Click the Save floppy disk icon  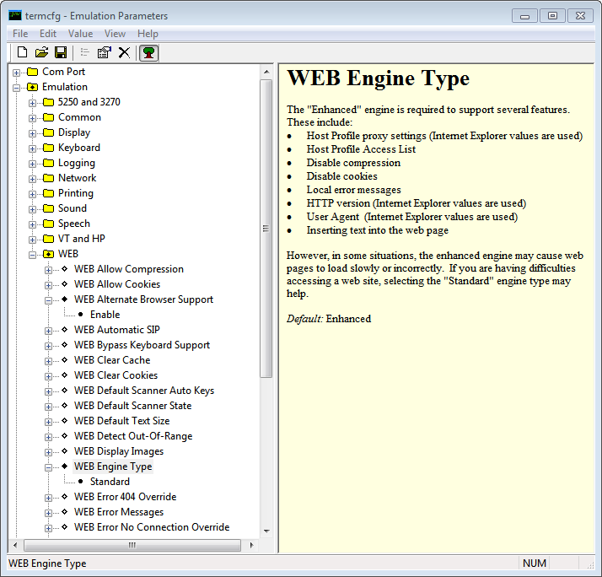pyautogui.click(x=60, y=53)
